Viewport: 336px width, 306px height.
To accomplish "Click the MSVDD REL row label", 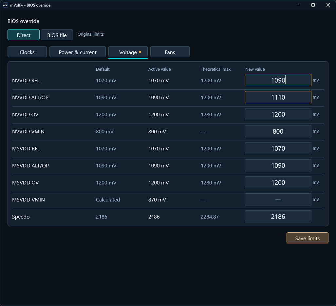I will (26, 149).
